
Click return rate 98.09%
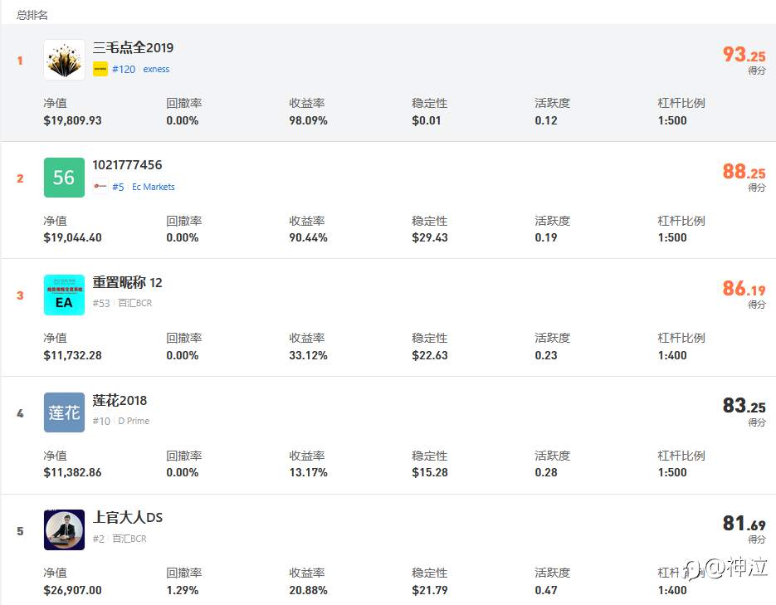(308, 120)
